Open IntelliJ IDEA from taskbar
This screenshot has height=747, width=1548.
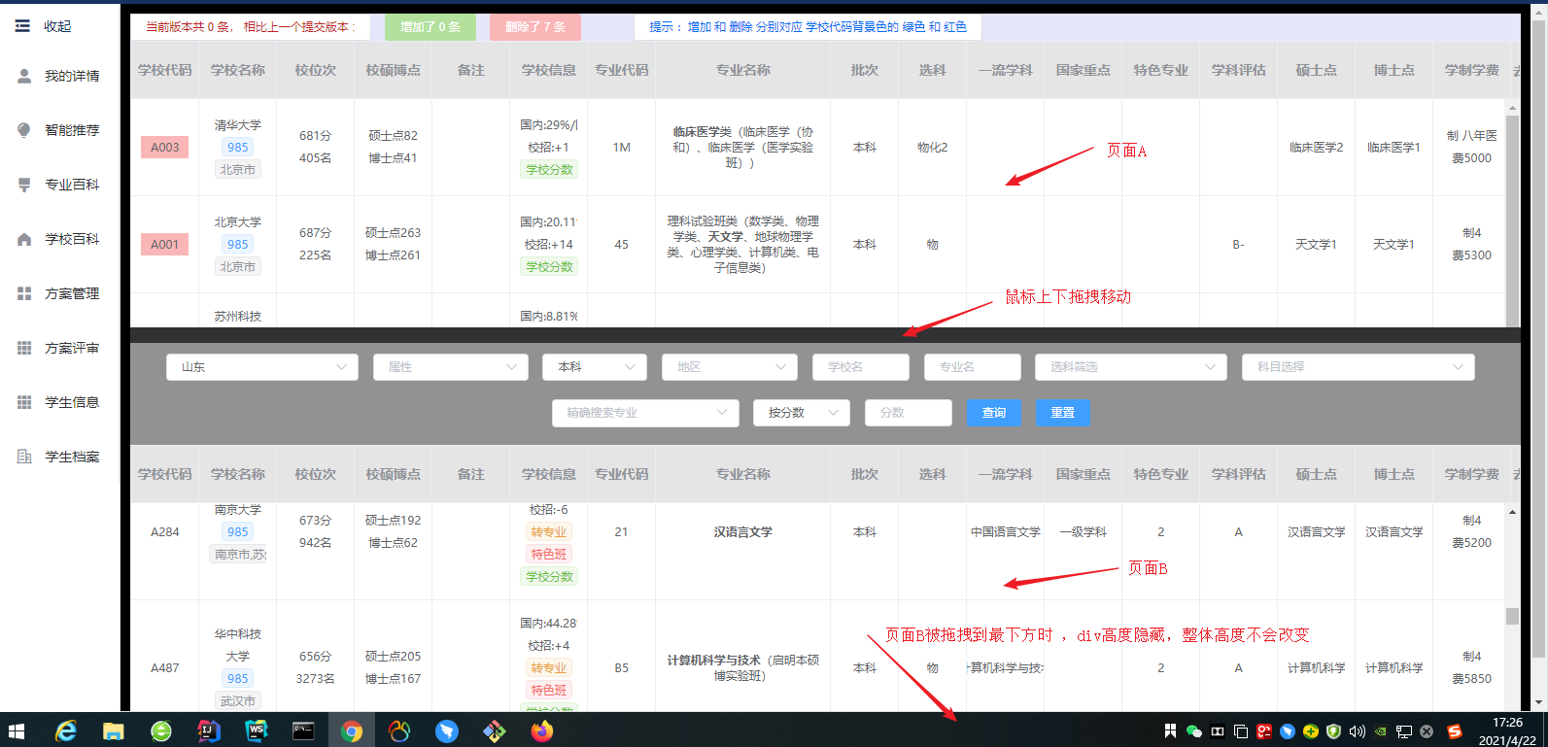209,730
